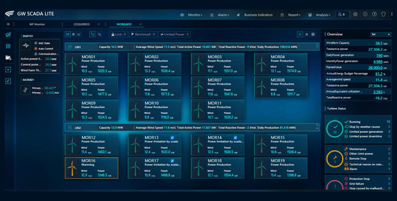Click the wind turbine icon in left sidebar
The width and height of the screenshot is (397, 201).
pos(8,35)
